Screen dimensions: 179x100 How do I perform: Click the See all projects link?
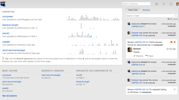point(10,96)
